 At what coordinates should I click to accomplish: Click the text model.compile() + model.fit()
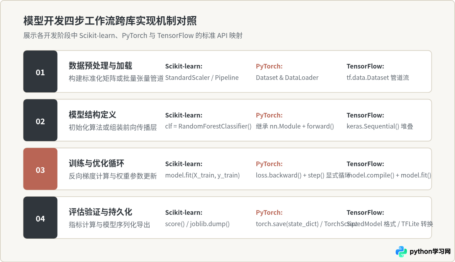389,175
